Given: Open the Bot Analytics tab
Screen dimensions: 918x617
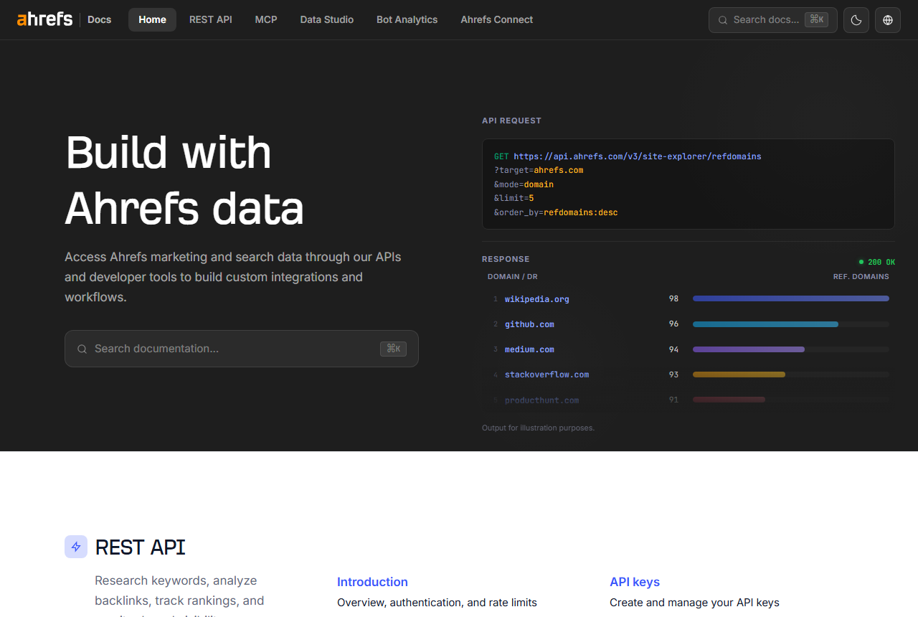Looking at the screenshot, I should click(x=407, y=19).
